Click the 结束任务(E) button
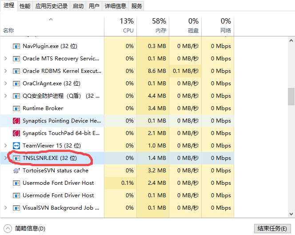The height and width of the screenshot is (235, 295). pos(272,229)
